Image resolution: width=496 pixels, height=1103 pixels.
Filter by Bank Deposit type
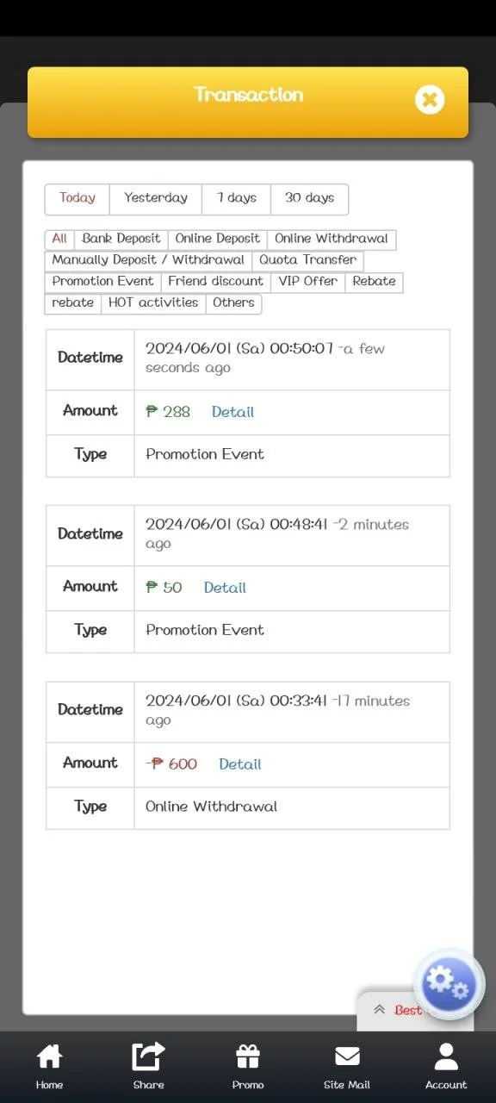[121, 239]
